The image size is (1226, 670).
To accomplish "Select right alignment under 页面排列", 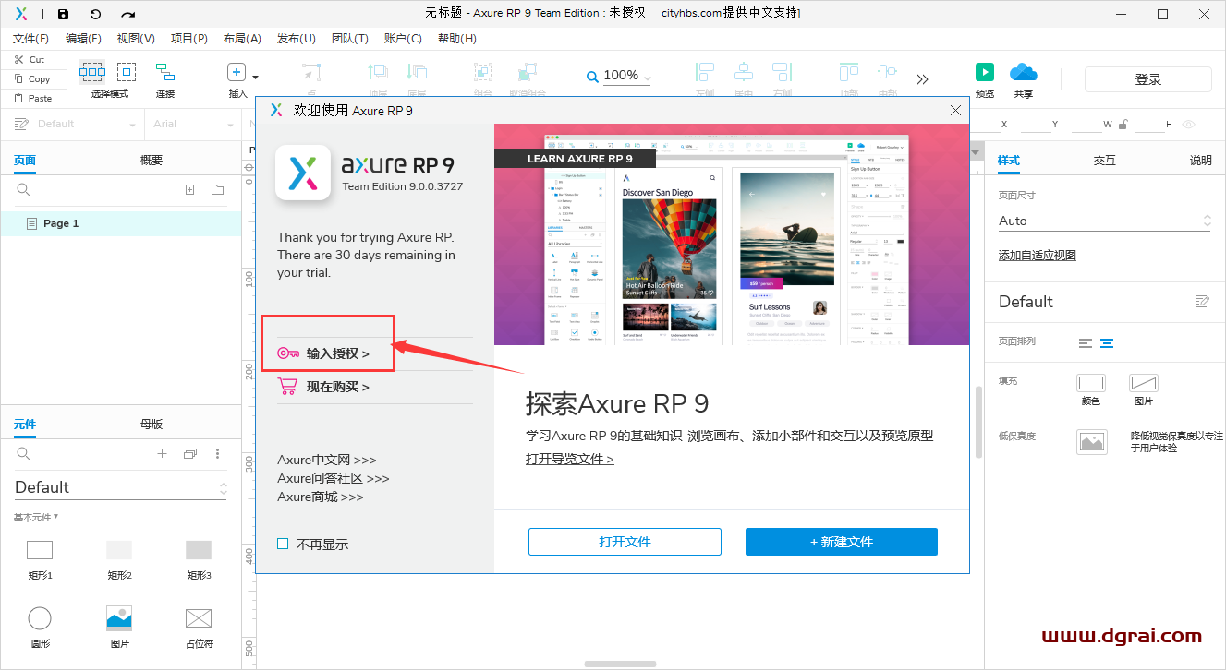I will [1106, 341].
